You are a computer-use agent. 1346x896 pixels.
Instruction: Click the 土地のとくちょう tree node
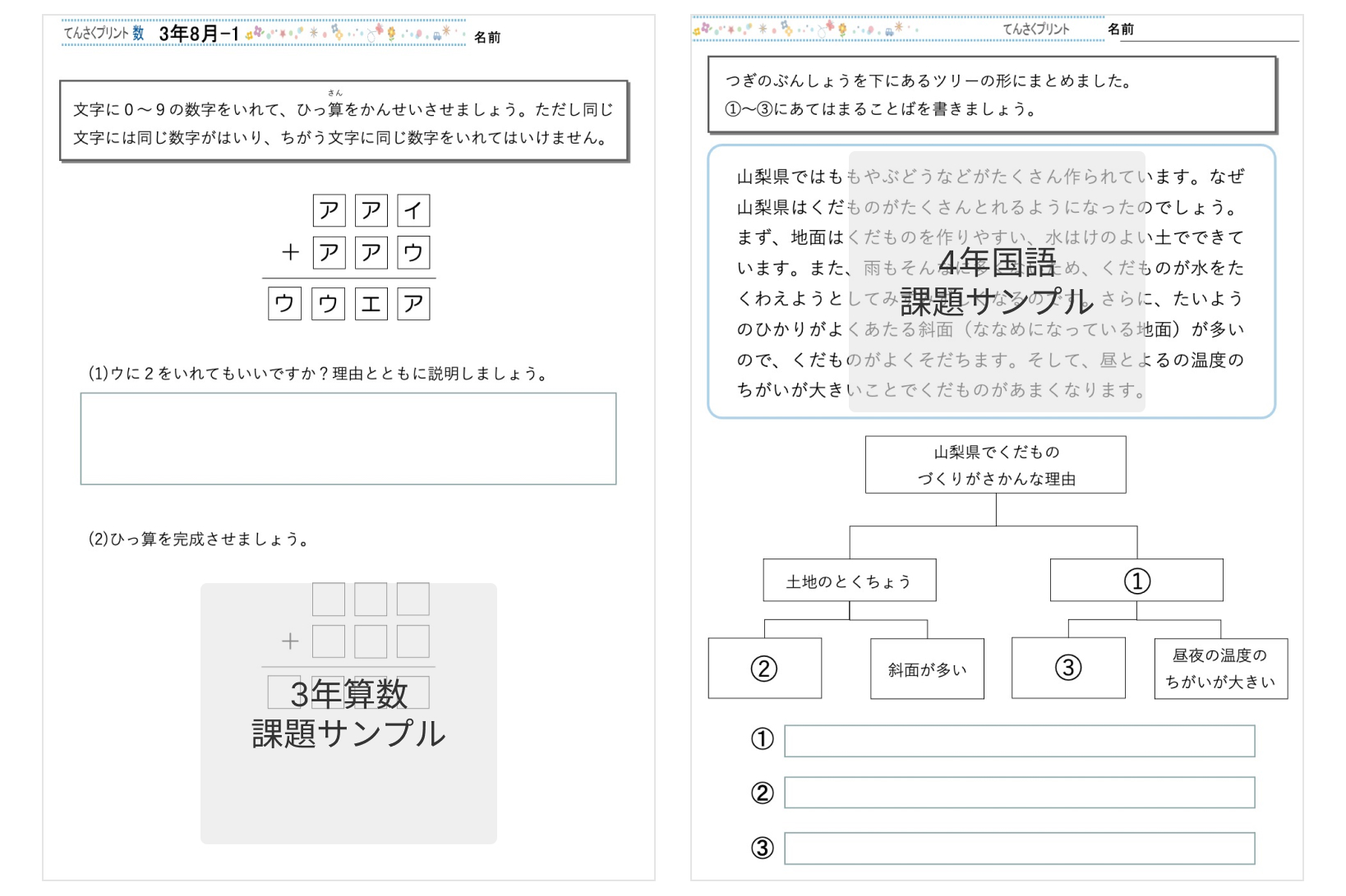[849, 581]
